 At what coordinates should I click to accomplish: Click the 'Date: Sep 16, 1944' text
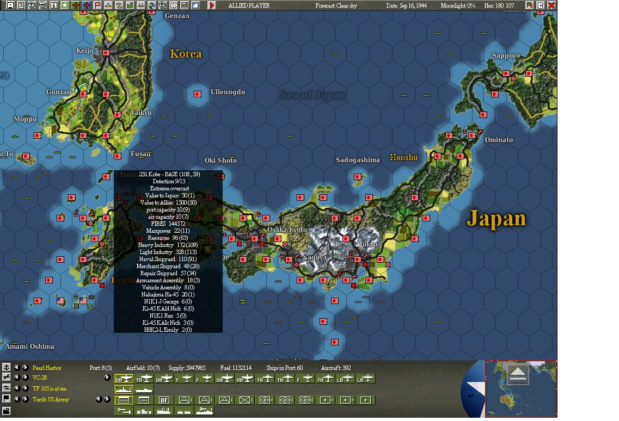[x=406, y=5]
